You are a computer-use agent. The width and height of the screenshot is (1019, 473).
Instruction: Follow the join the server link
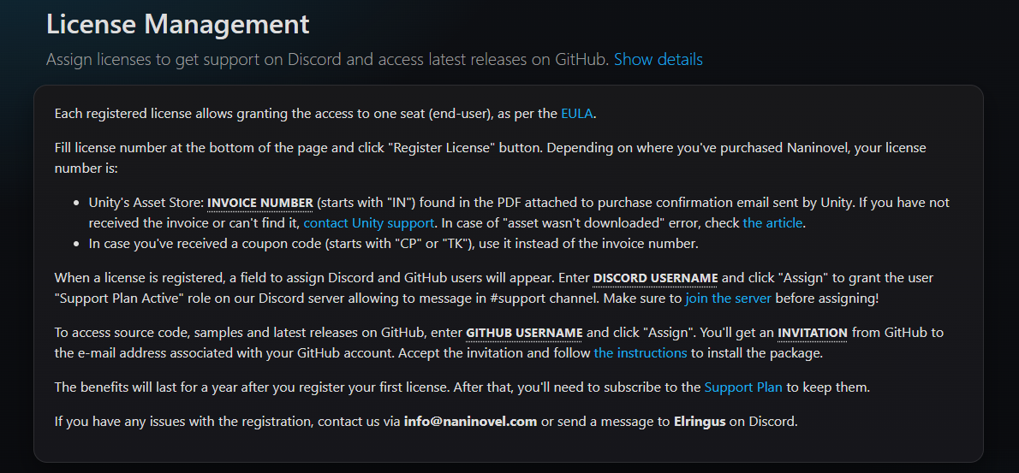pos(728,298)
